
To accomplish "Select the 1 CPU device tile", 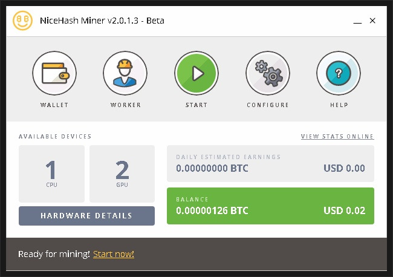I will point(51,174).
